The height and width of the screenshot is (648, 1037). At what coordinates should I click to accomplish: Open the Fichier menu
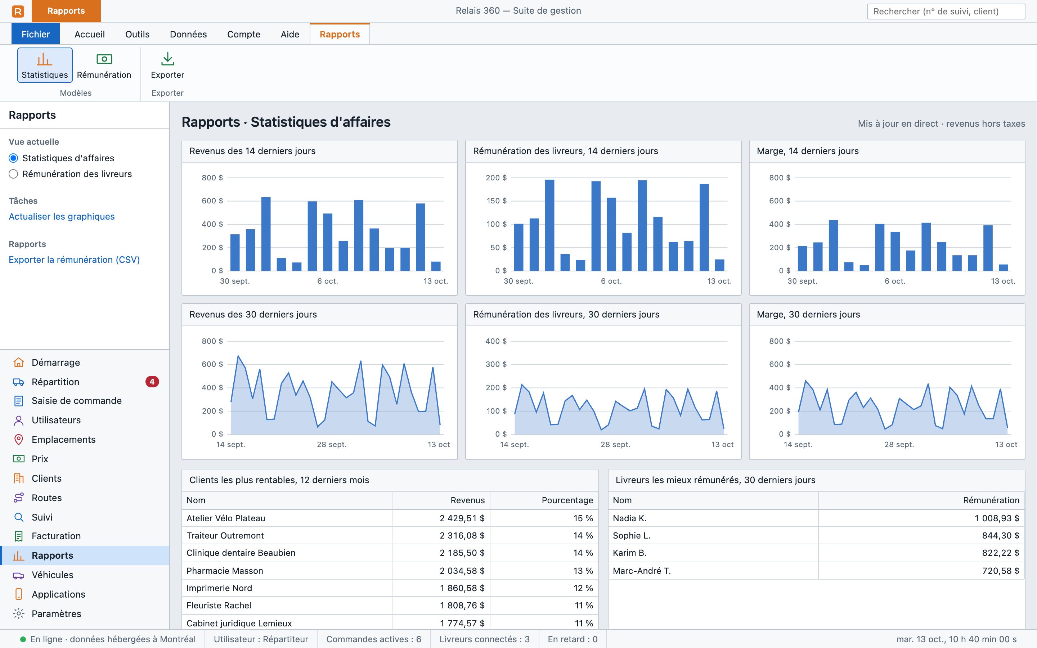pos(36,34)
